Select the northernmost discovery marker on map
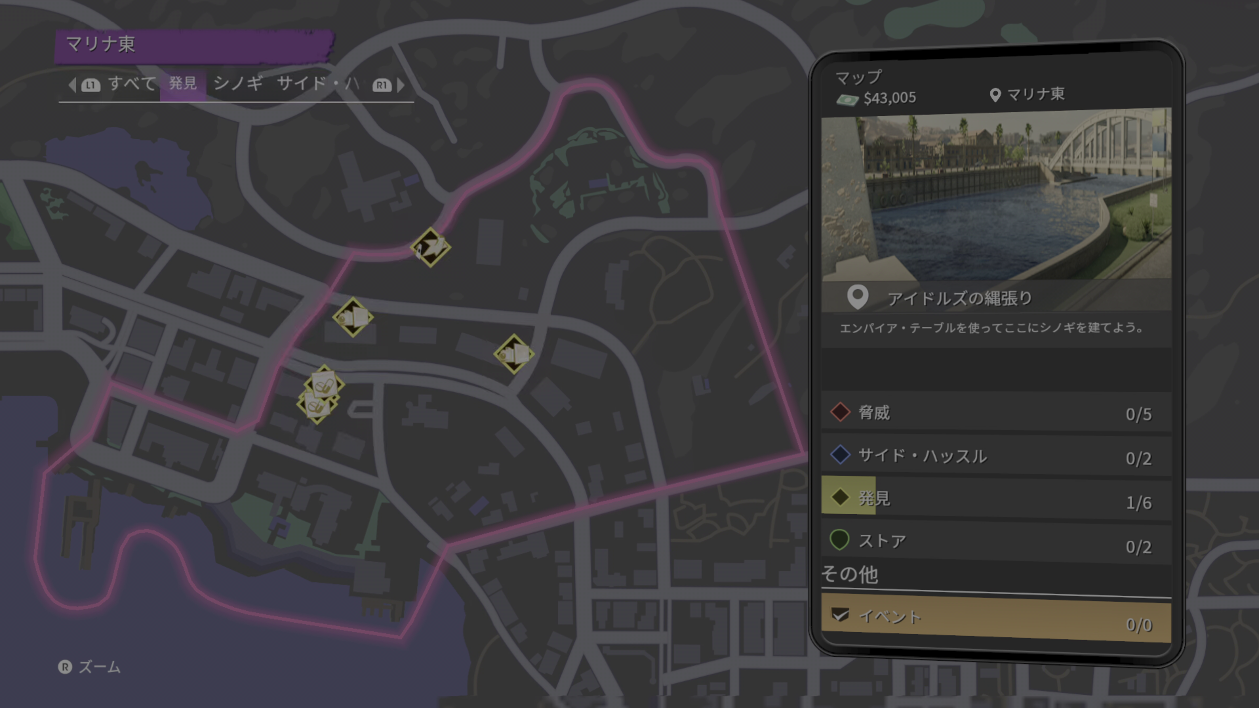The width and height of the screenshot is (1259, 708). click(431, 247)
